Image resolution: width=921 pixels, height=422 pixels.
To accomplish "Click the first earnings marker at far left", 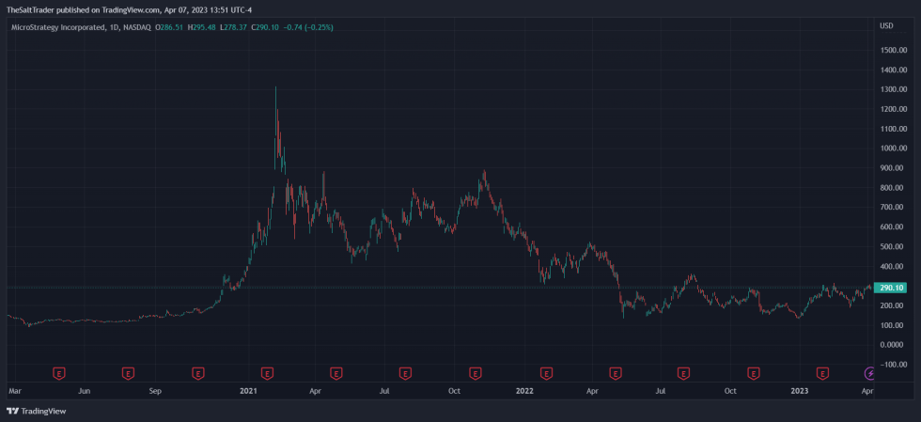I will click(x=58, y=373).
